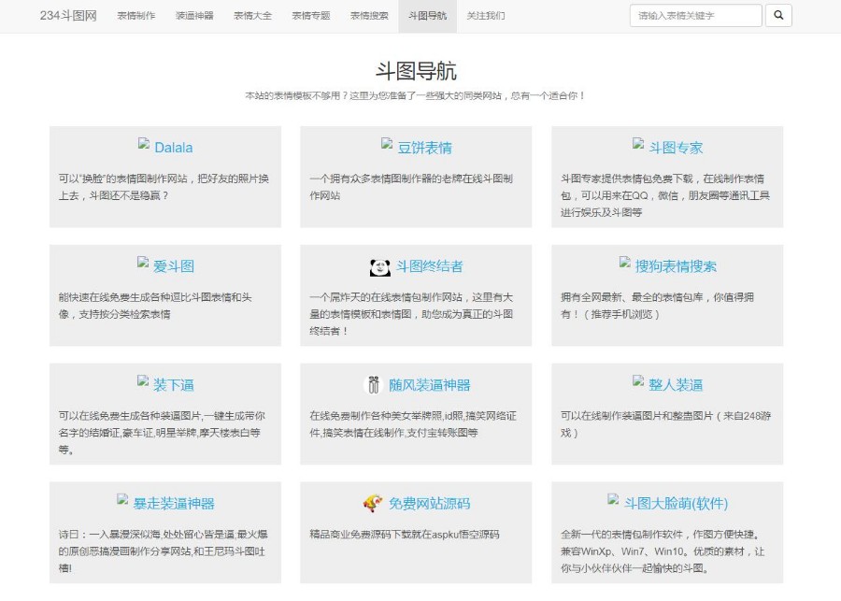The width and height of the screenshot is (841, 601).
Task: Visit the 豆饼表情 site link
Action: coord(425,148)
